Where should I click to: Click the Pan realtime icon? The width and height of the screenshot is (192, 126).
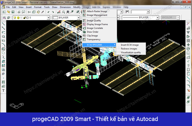click(x=59, y=12)
